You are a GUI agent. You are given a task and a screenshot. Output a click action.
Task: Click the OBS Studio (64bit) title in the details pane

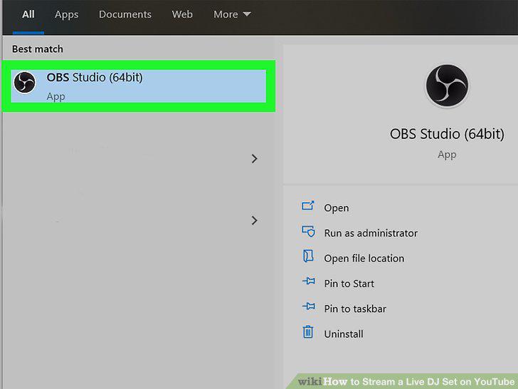coord(447,134)
